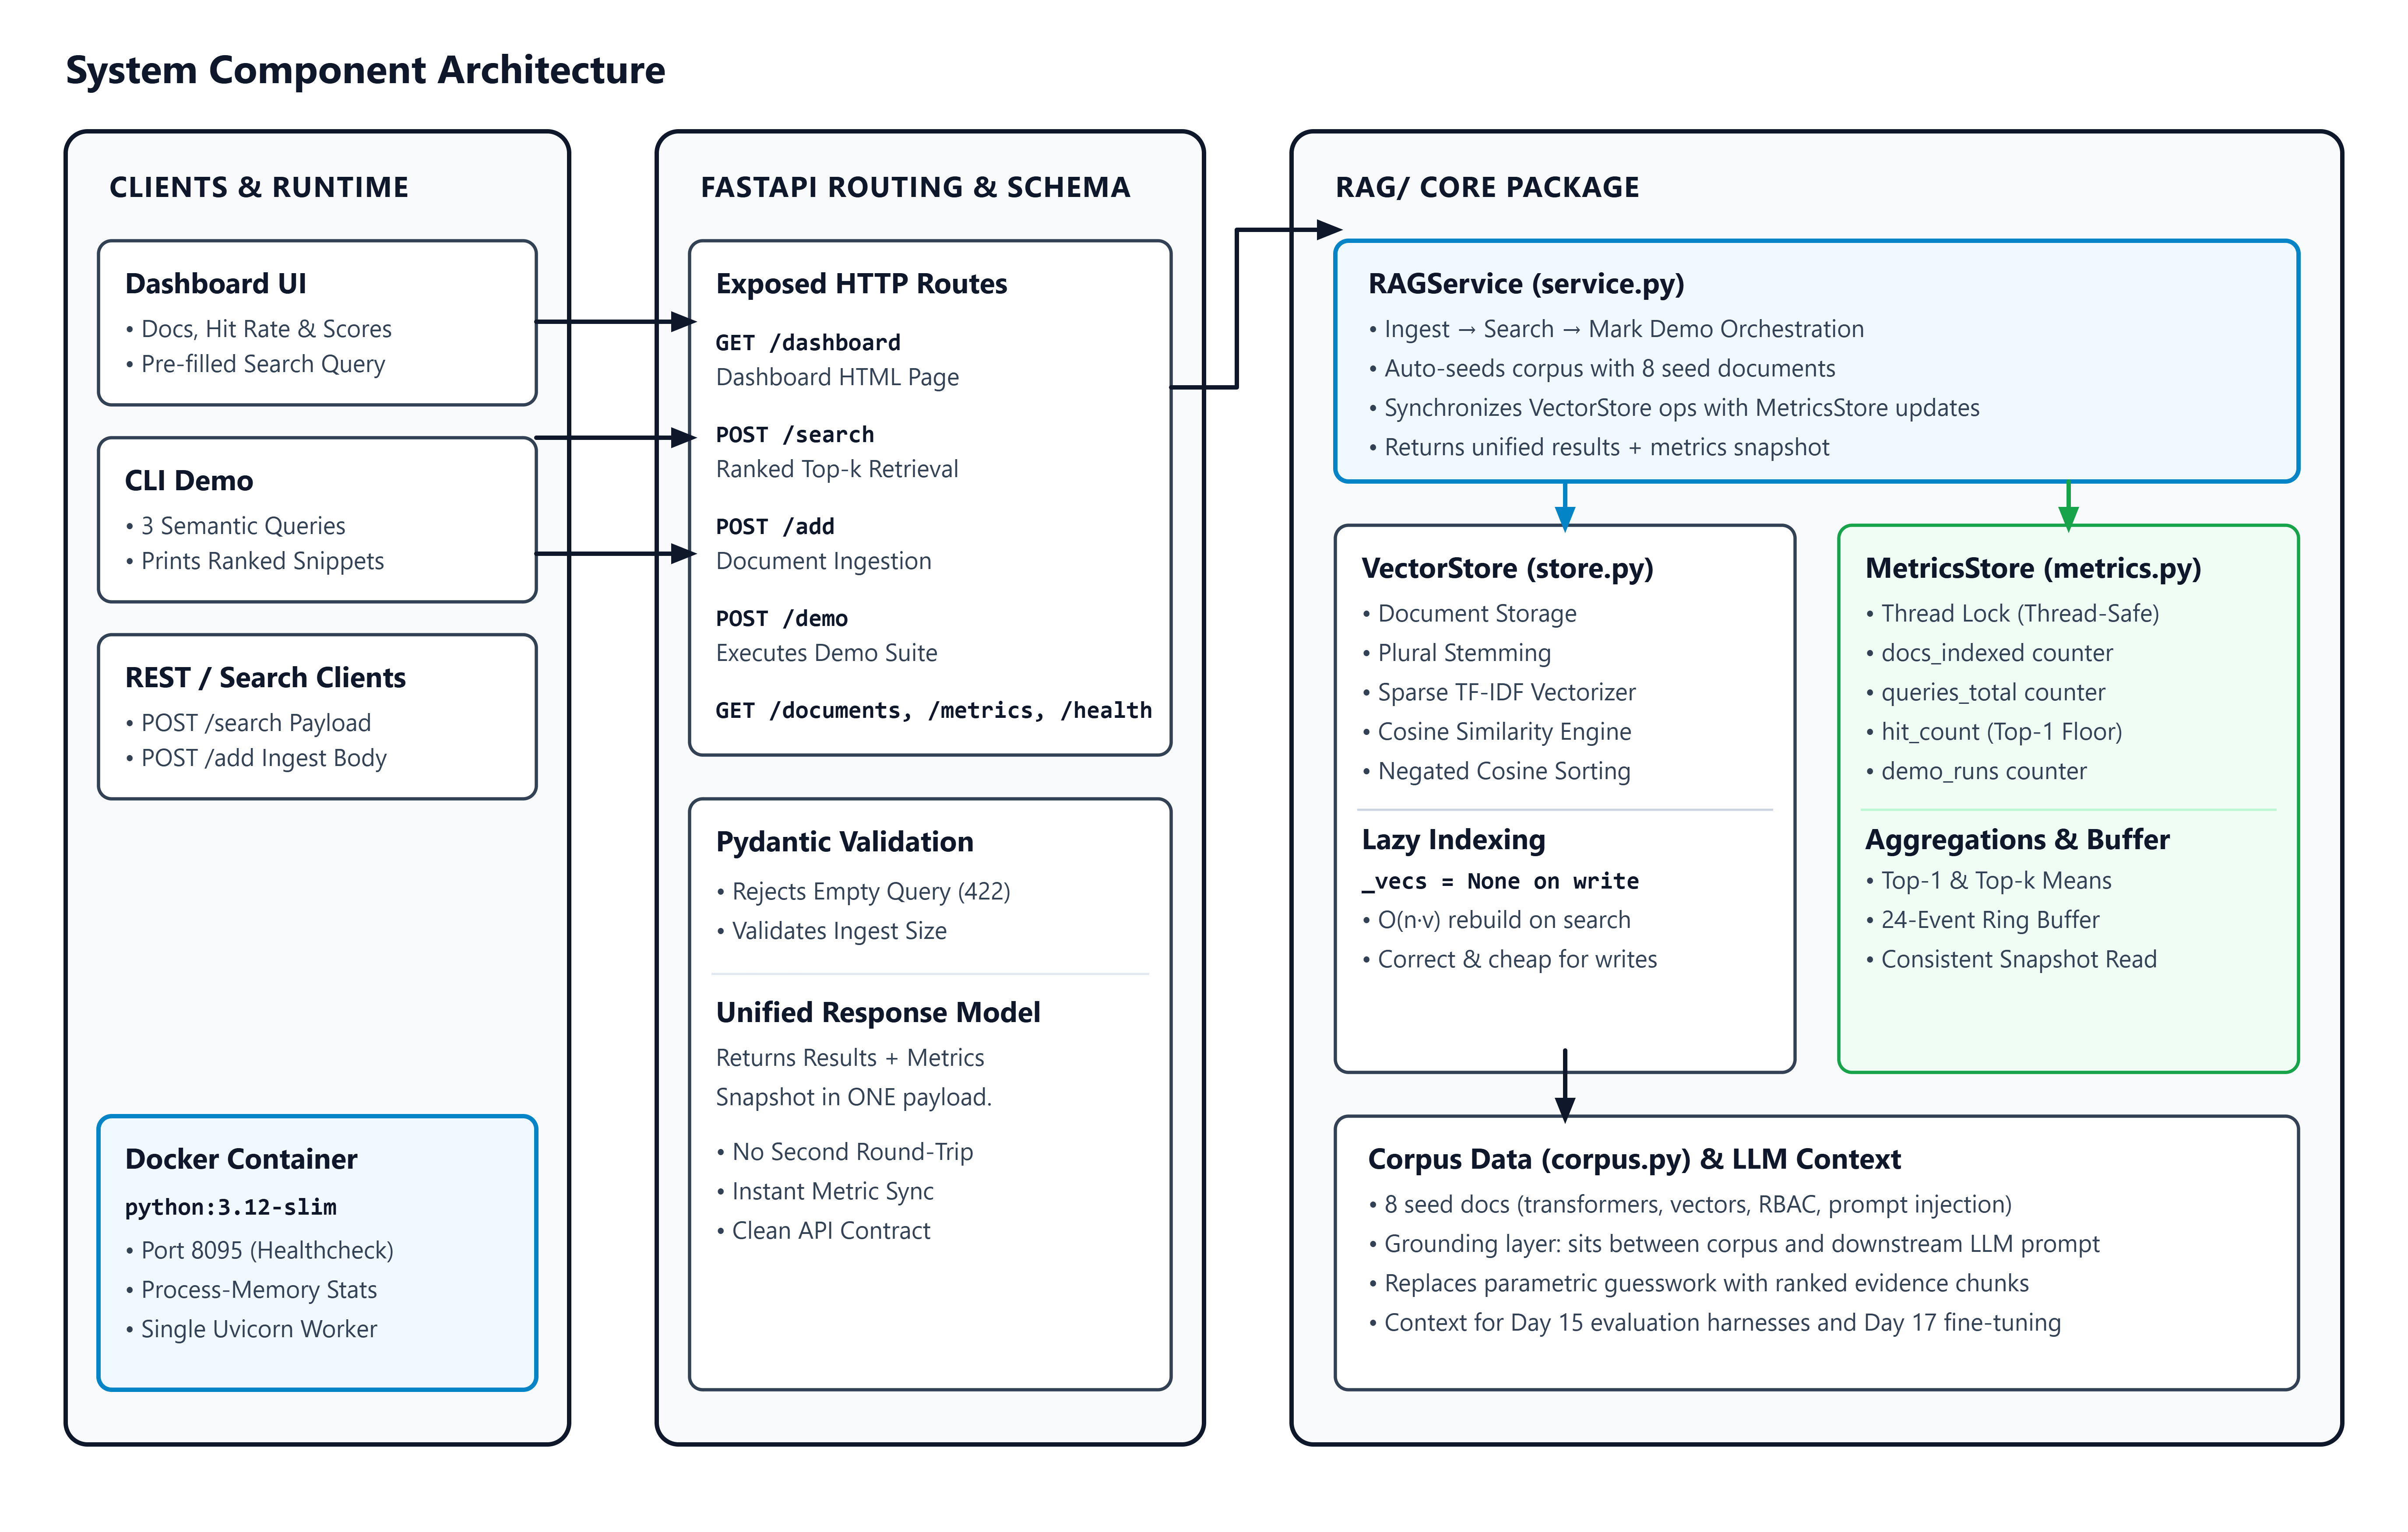Click the CLI Demo box title
The height and width of the screenshot is (1532, 2408).
tap(189, 480)
